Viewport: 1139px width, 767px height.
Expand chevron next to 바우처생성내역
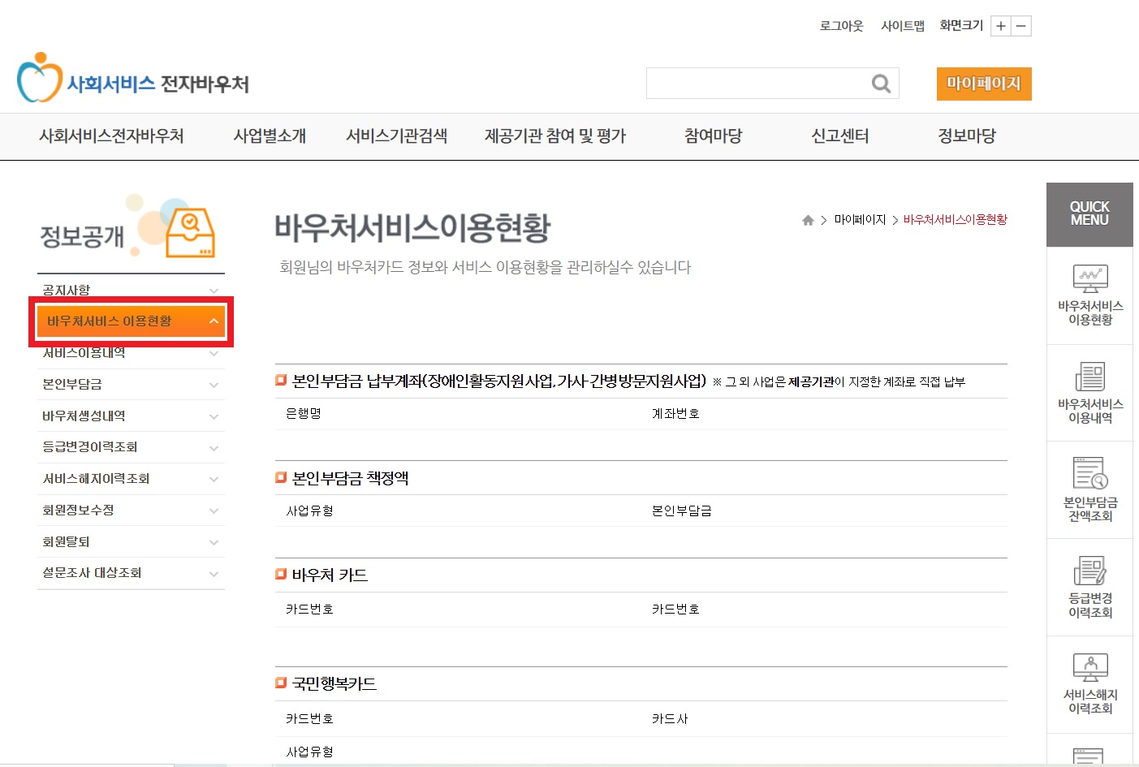click(x=214, y=417)
